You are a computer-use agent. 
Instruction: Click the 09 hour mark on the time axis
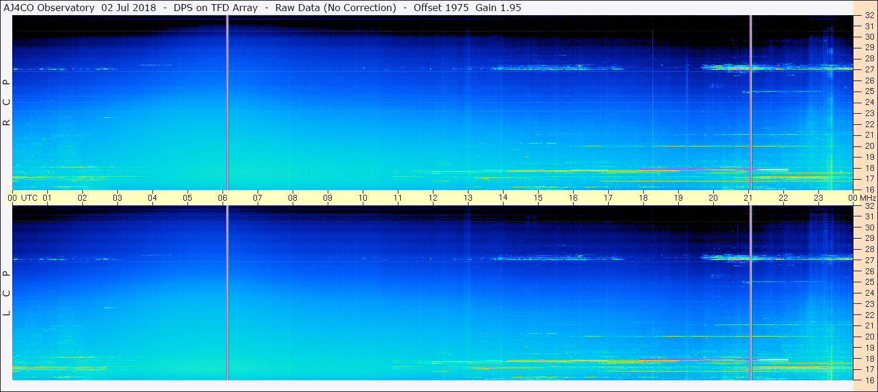328,198
